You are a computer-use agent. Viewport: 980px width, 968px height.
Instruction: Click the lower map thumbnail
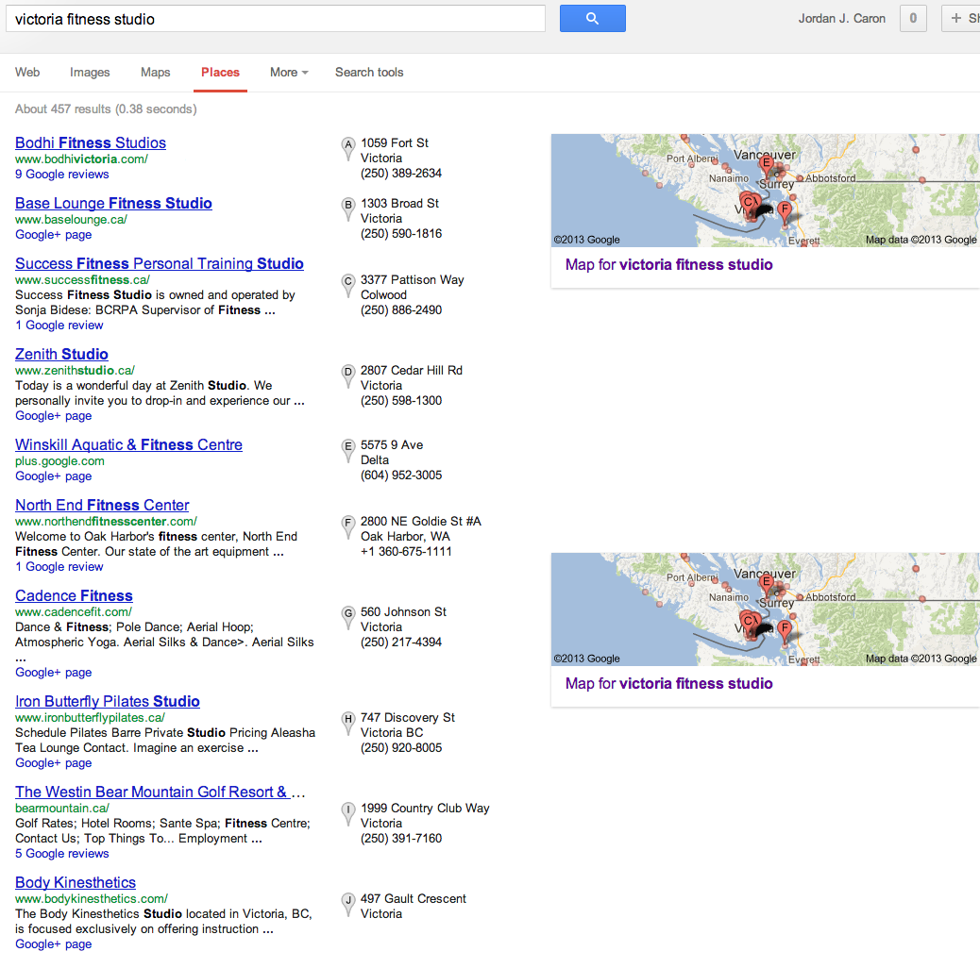pos(766,609)
